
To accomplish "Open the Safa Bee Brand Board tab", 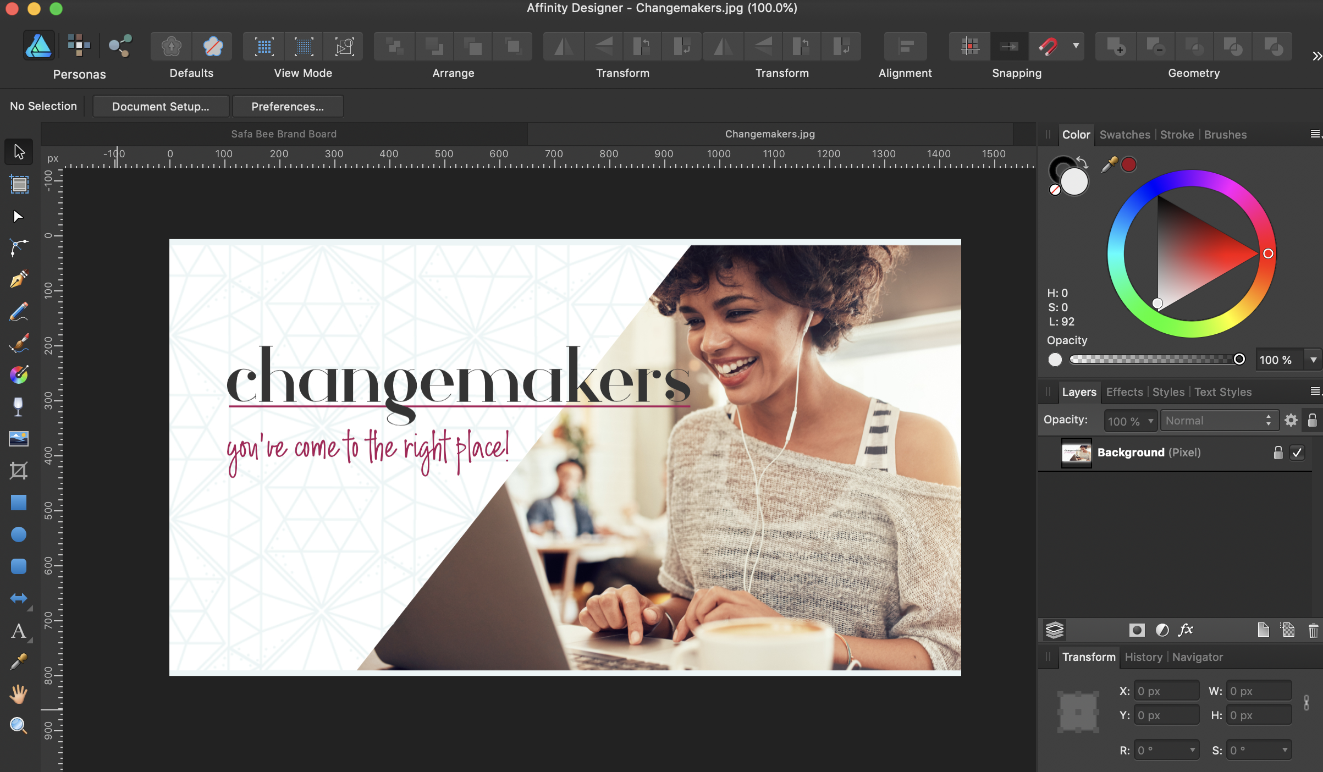I will [284, 134].
